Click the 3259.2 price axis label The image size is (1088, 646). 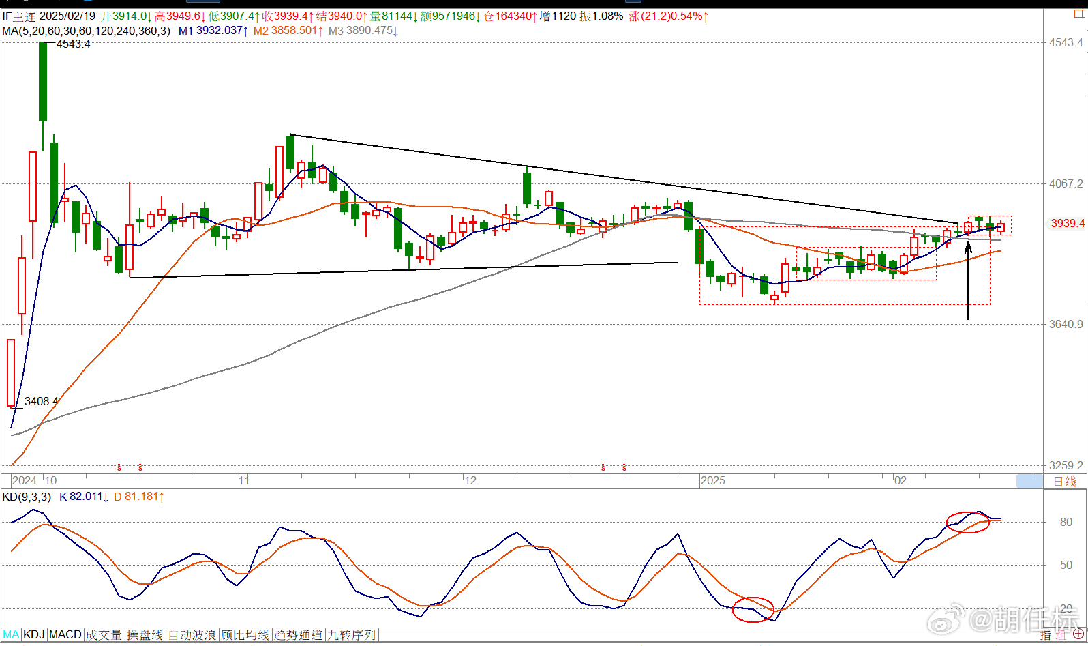(x=1066, y=465)
